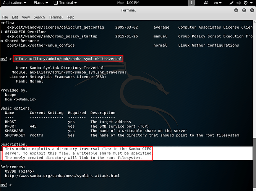The height and width of the screenshot is (191, 256).
Task: Open the Search menu
Action: click(x=39, y=17)
